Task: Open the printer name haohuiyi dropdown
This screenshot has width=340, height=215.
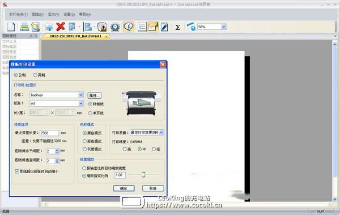Action: pyautogui.click(x=80, y=95)
